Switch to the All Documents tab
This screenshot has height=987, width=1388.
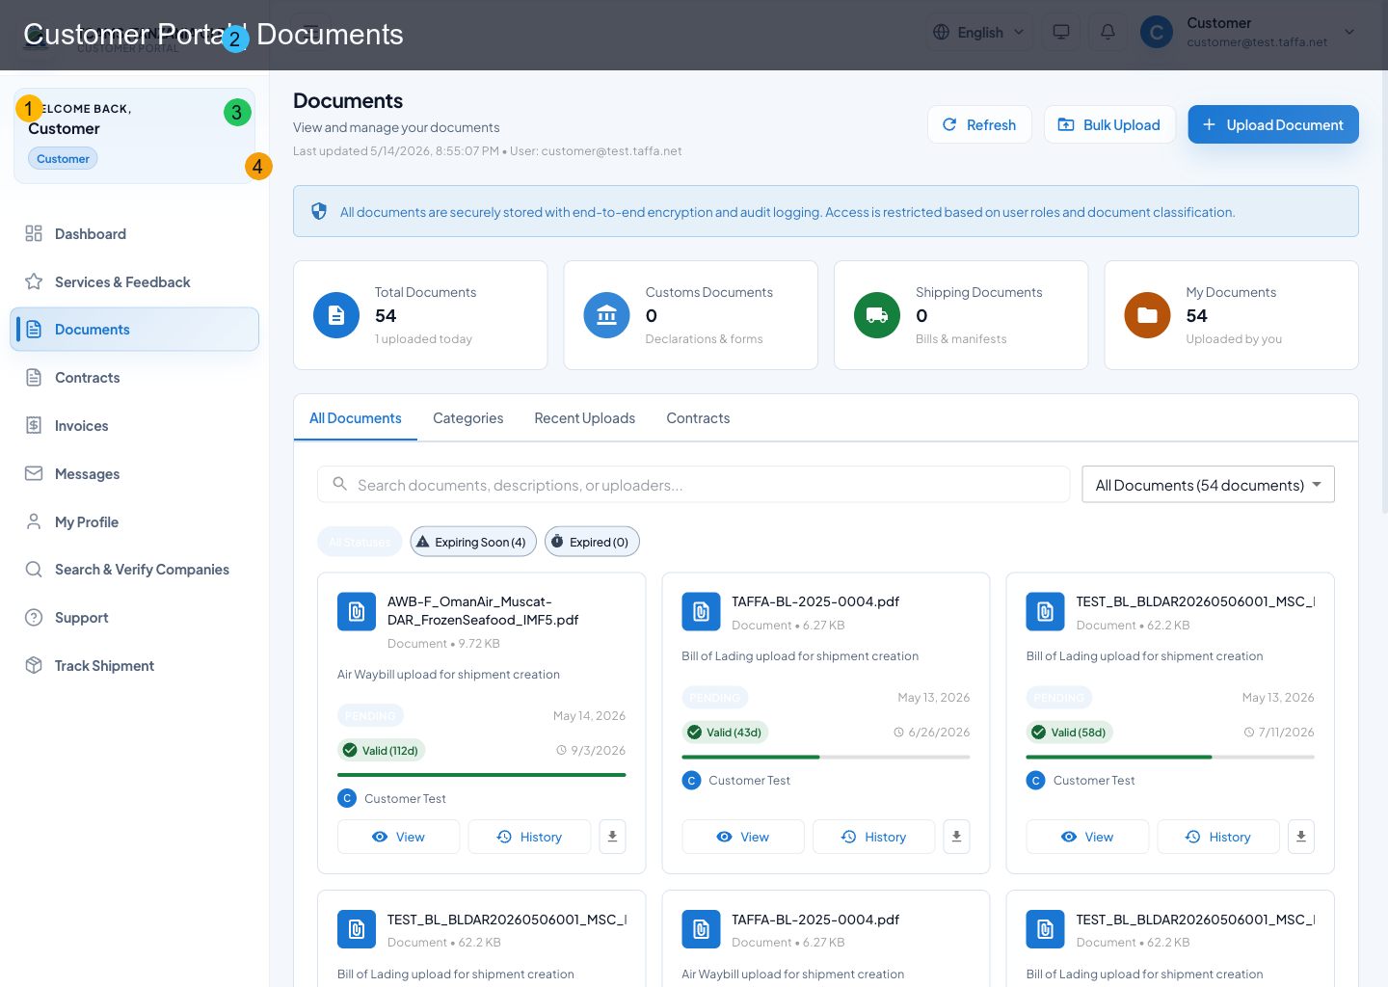point(356,417)
